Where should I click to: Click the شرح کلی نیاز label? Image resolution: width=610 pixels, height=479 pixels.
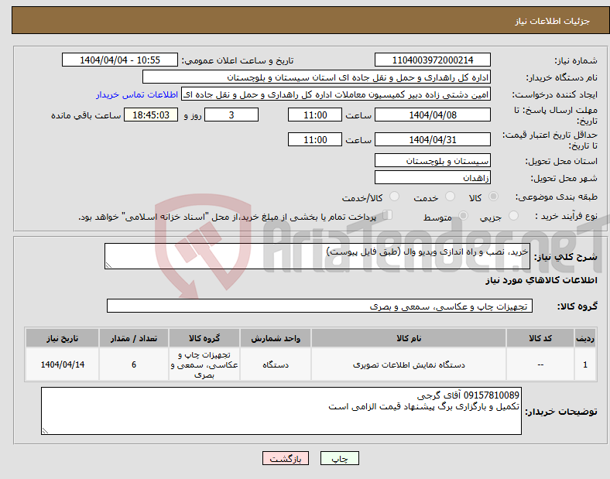[x=565, y=257]
